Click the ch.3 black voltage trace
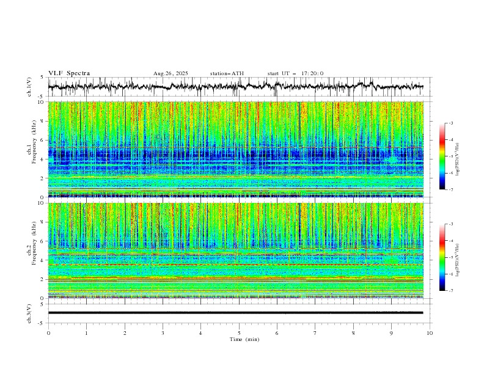Image resolution: width=484 pixels, height=374 pixels. point(235,313)
